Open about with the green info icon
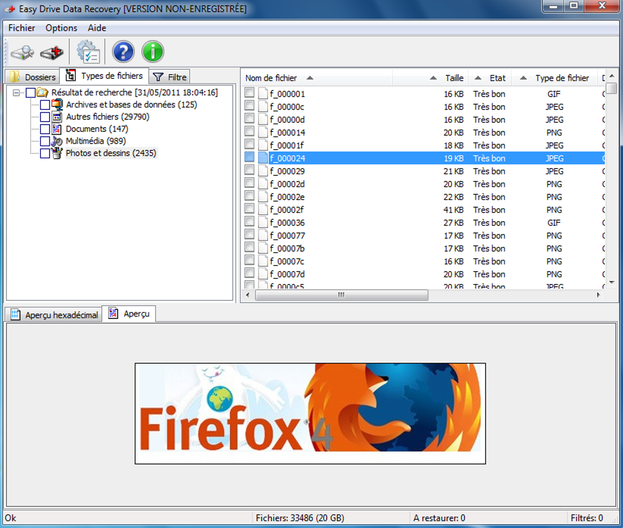This screenshot has height=528, width=623. pyautogui.click(x=153, y=52)
